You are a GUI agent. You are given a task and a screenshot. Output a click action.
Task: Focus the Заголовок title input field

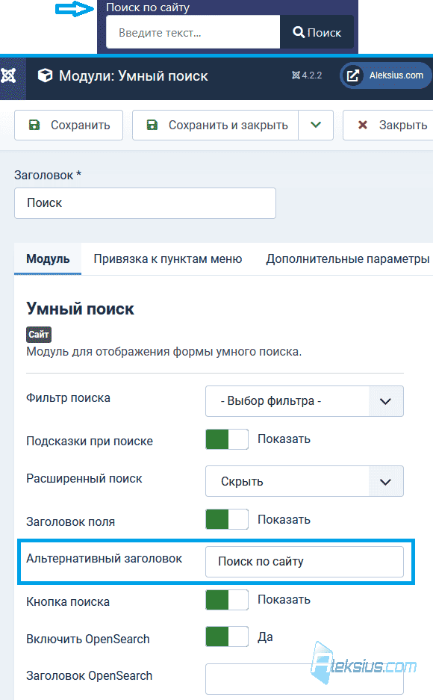click(145, 203)
